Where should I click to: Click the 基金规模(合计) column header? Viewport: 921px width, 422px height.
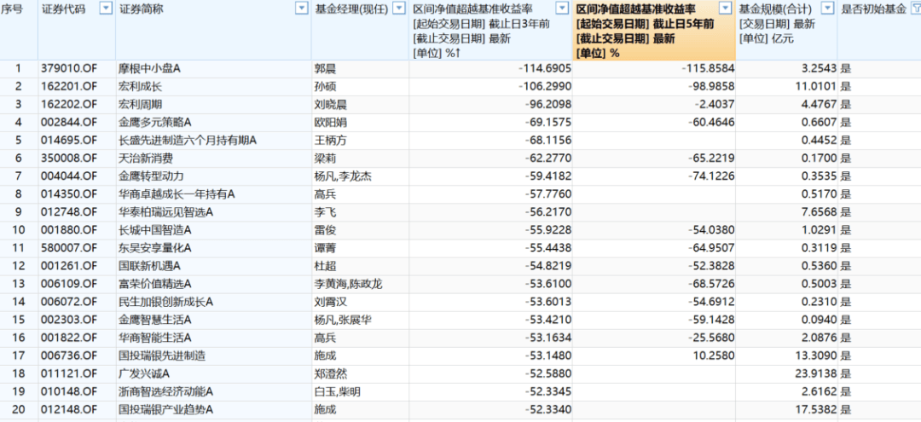point(775,9)
